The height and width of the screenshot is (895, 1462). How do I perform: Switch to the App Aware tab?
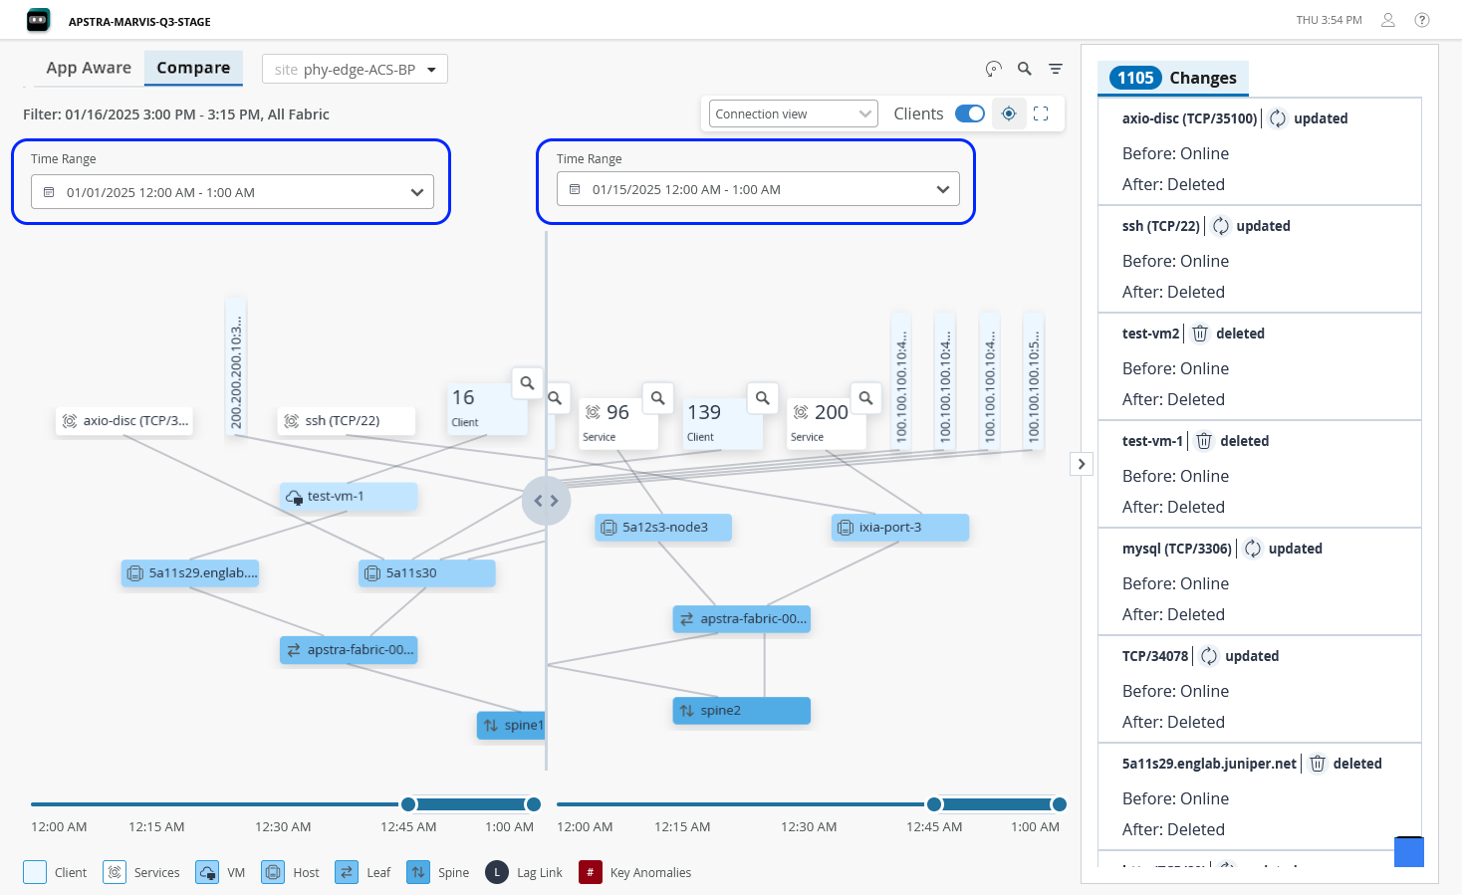tap(89, 68)
